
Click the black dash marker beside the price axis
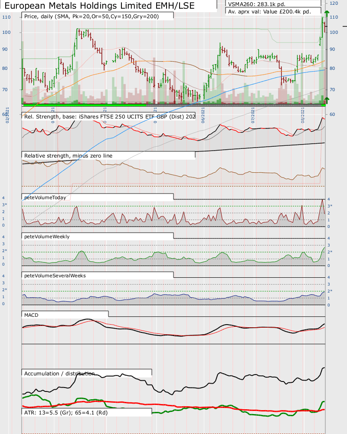[x=344, y=26]
